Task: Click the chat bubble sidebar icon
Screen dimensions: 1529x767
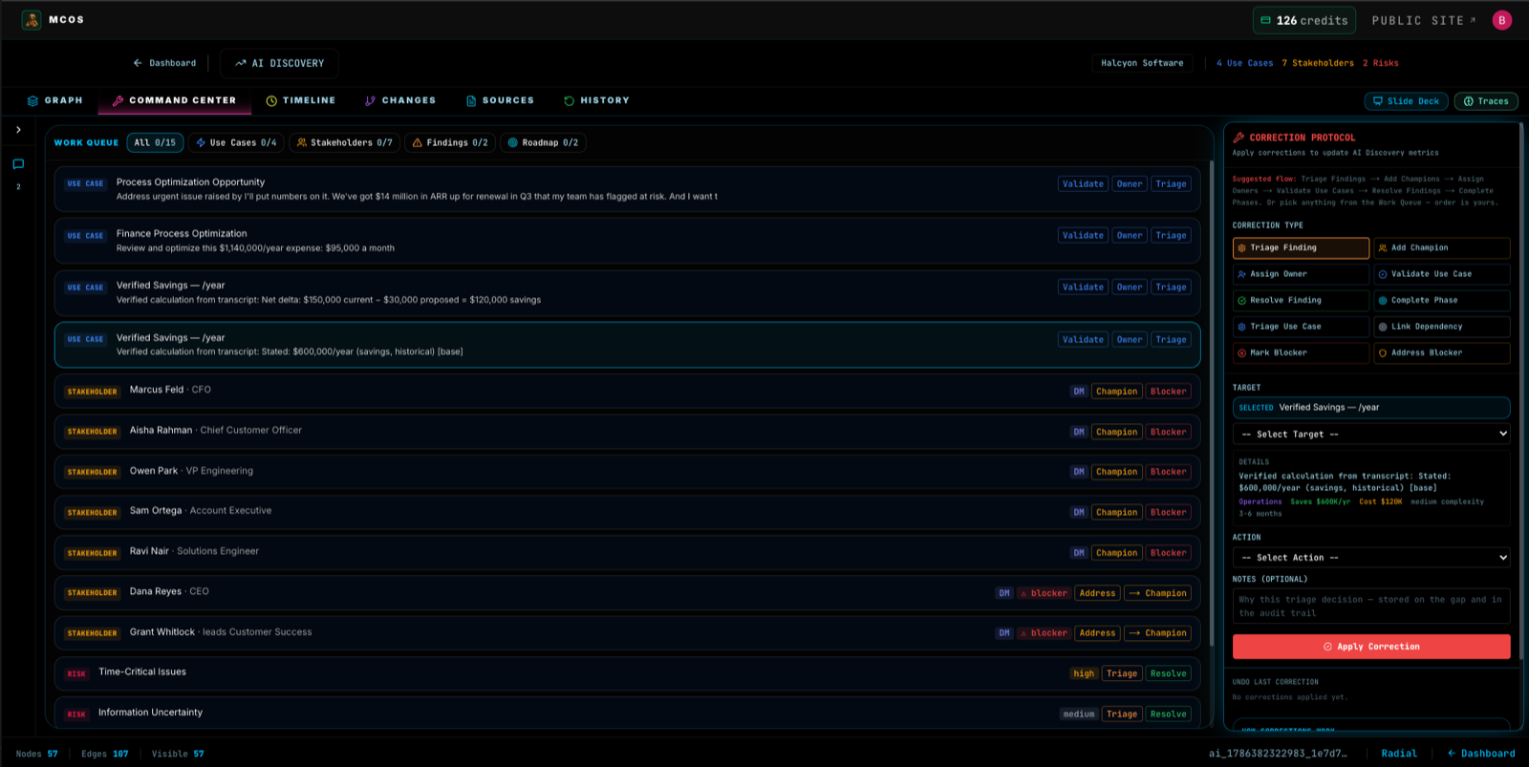Action: tap(18, 164)
